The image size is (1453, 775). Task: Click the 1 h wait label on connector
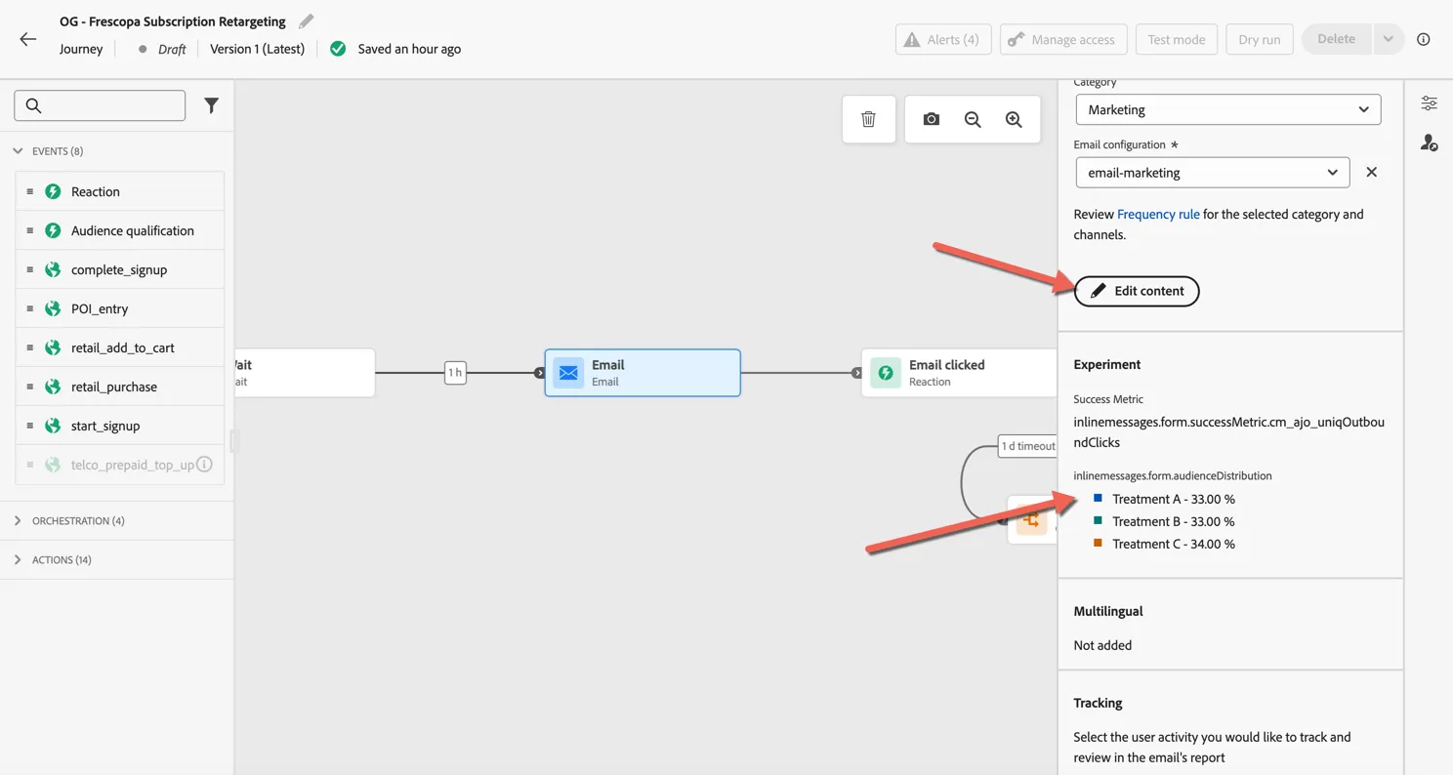pyautogui.click(x=455, y=372)
